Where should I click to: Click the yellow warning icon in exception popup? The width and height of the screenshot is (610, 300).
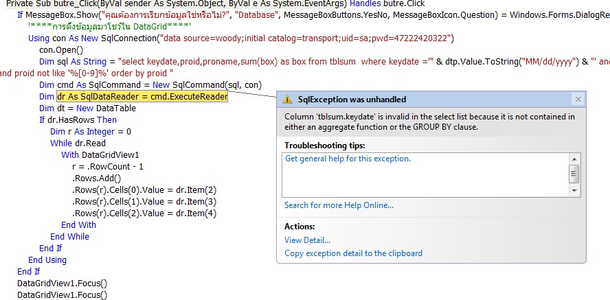coord(287,100)
